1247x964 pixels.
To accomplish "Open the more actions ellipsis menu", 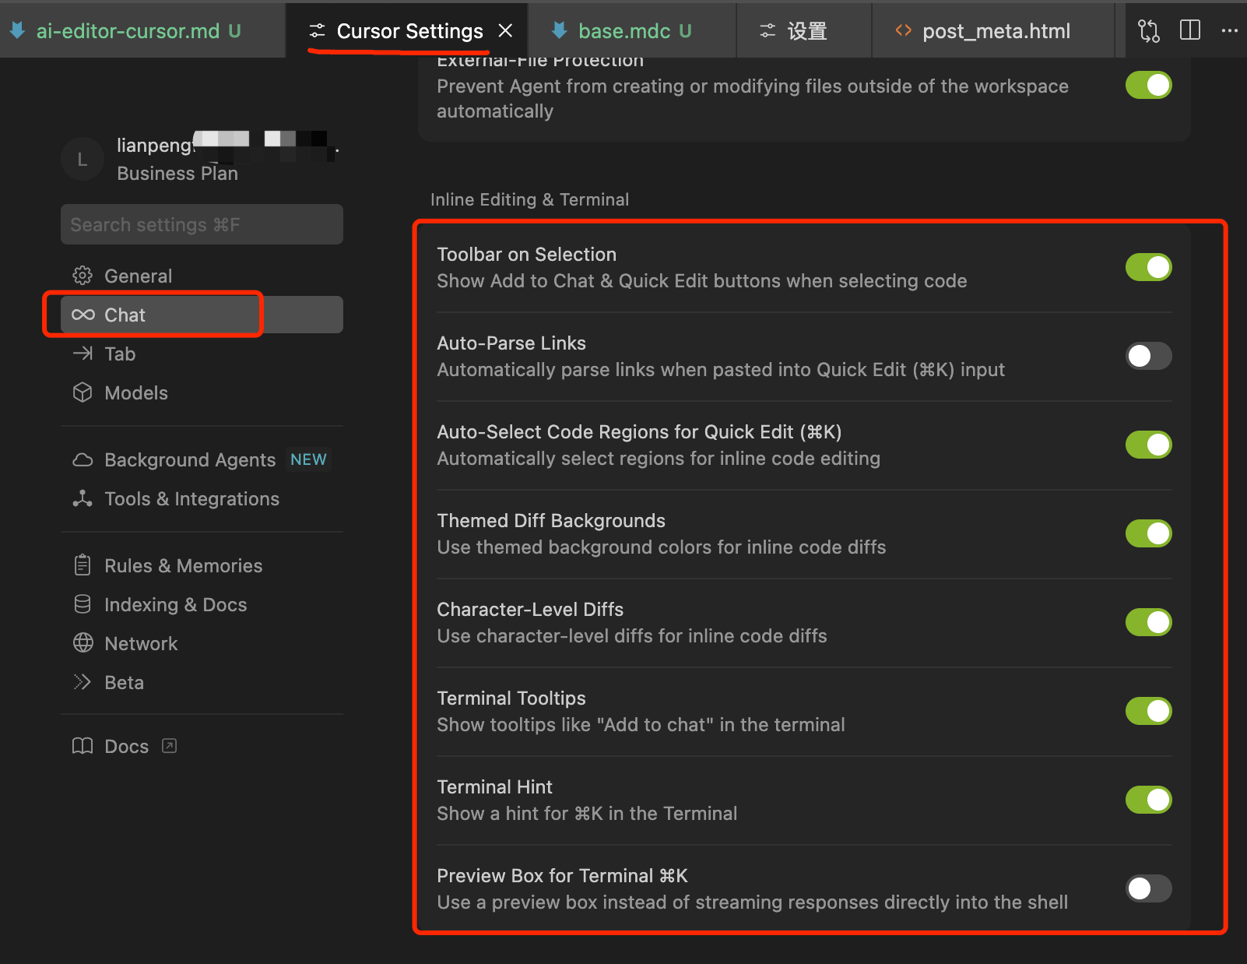I will click(x=1230, y=30).
